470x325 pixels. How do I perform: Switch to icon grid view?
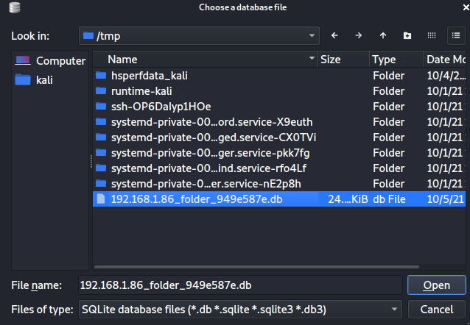432,35
